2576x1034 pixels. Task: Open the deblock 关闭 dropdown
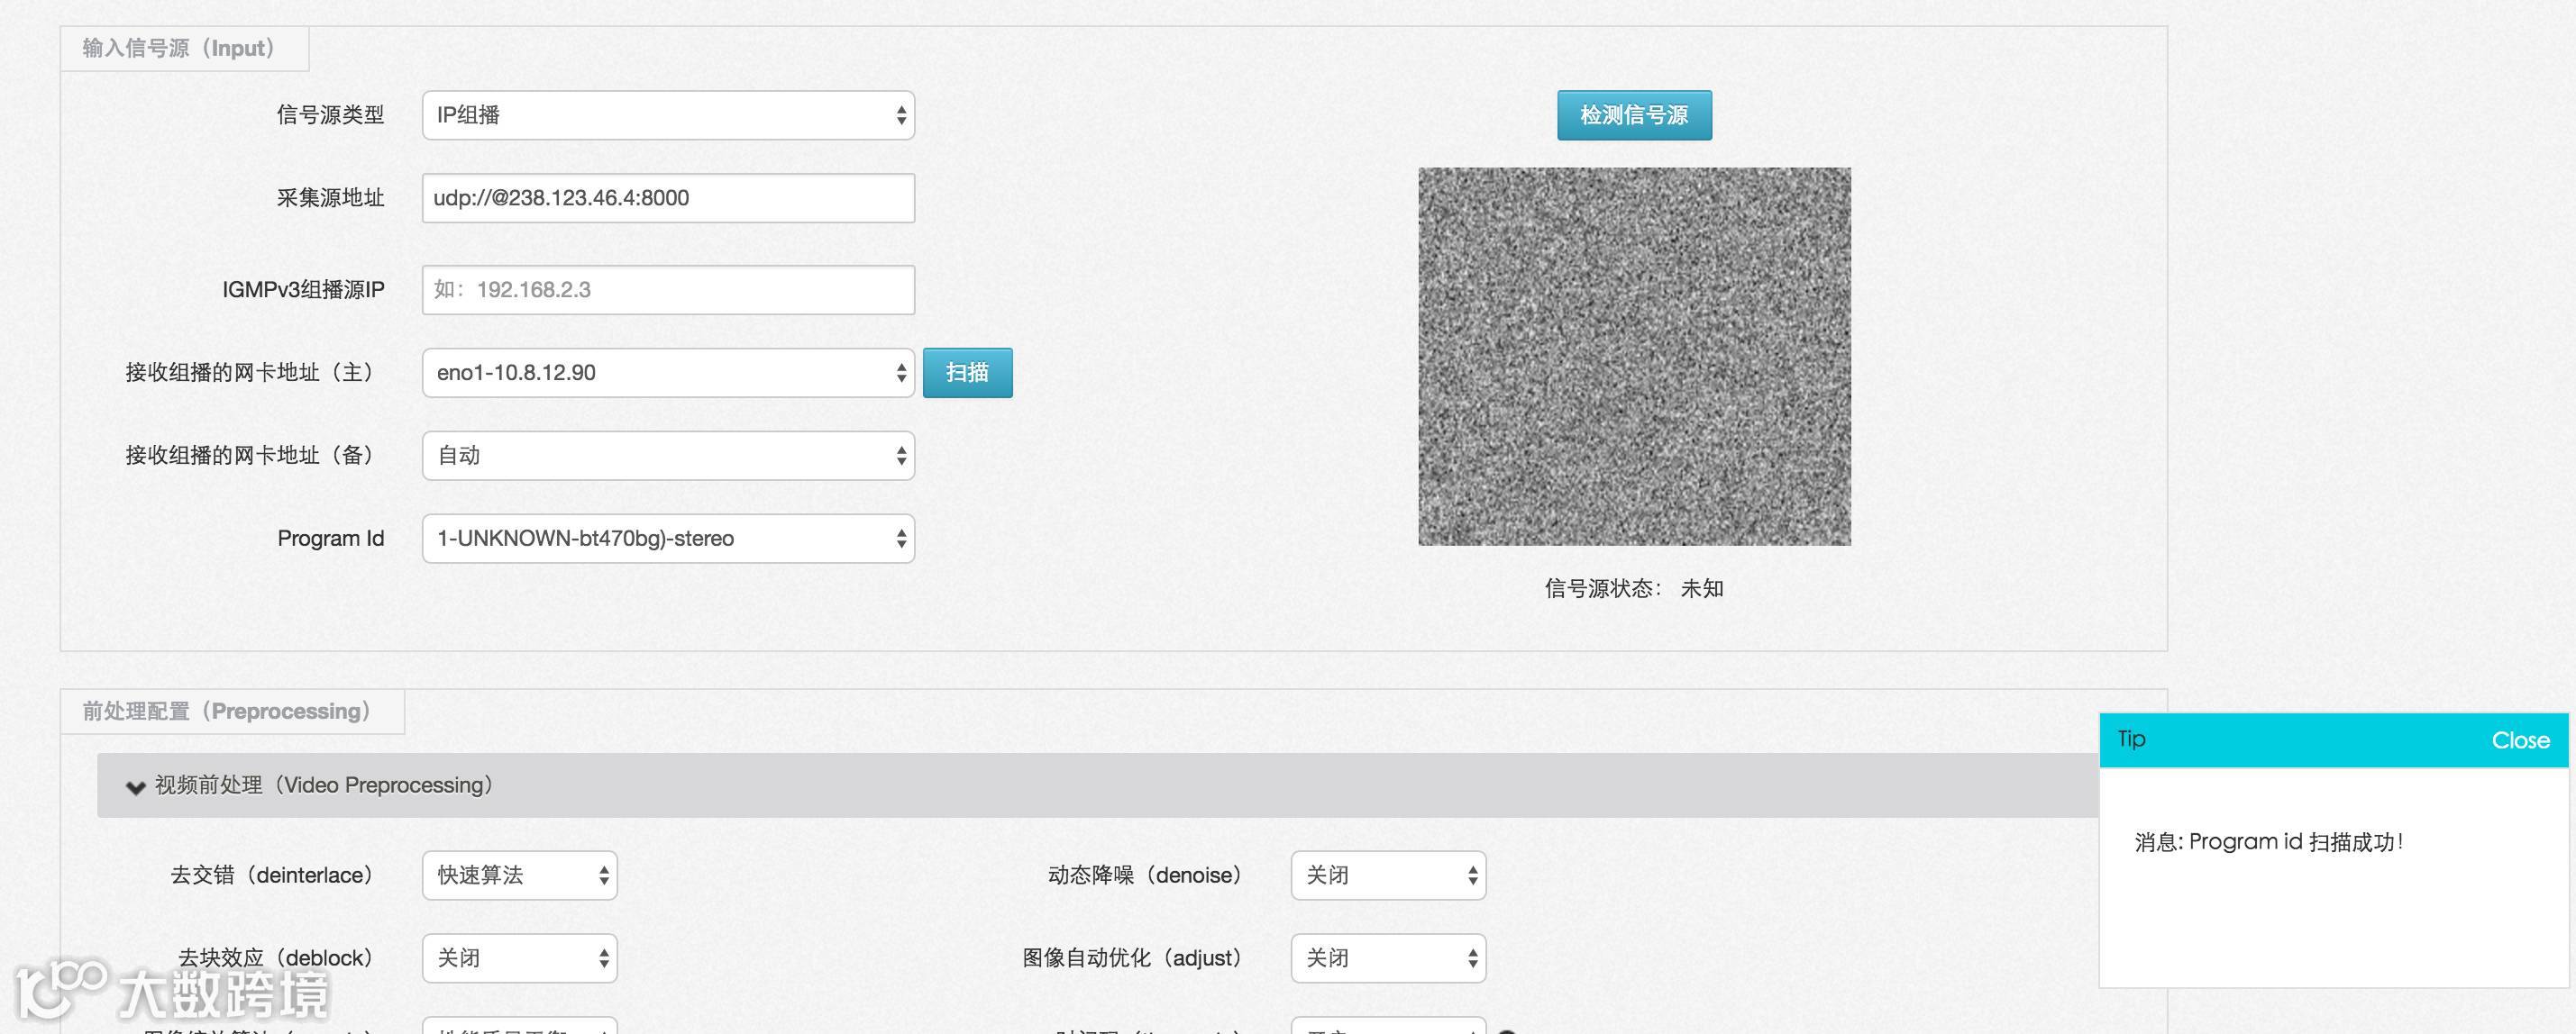point(519,958)
